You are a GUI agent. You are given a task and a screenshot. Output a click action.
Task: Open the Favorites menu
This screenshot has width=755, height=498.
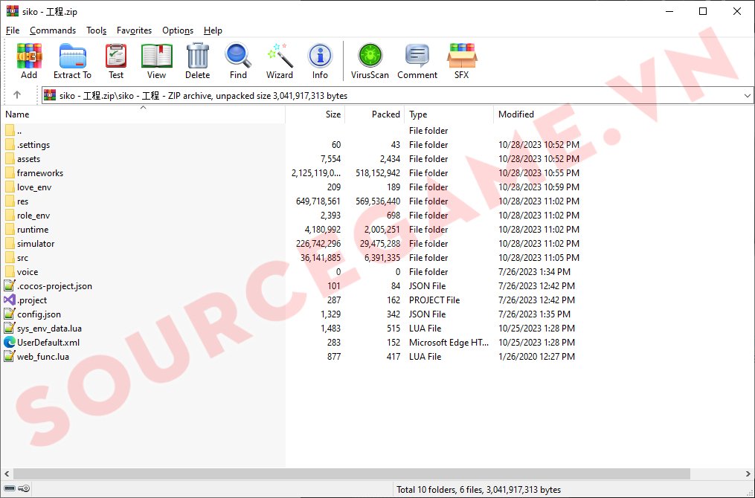pyautogui.click(x=134, y=30)
